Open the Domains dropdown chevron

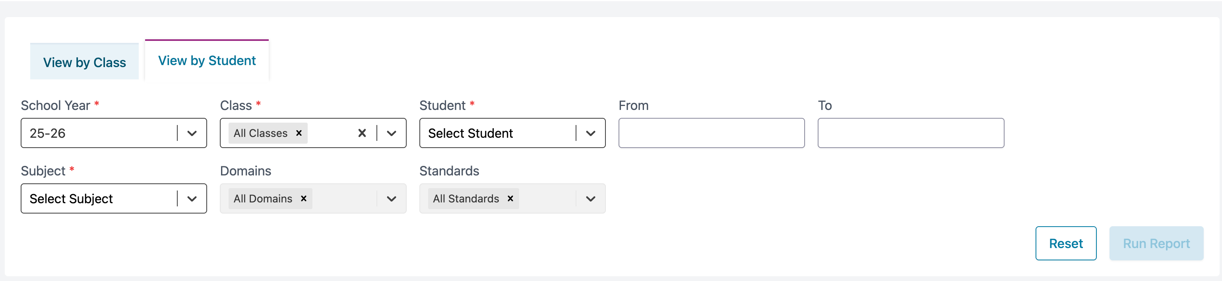click(x=391, y=198)
